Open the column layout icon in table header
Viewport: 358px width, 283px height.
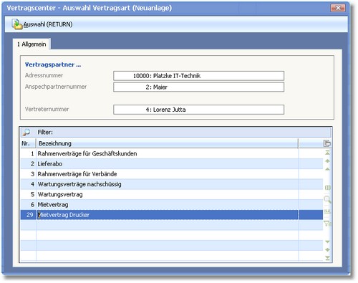pyautogui.click(x=327, y=143)
